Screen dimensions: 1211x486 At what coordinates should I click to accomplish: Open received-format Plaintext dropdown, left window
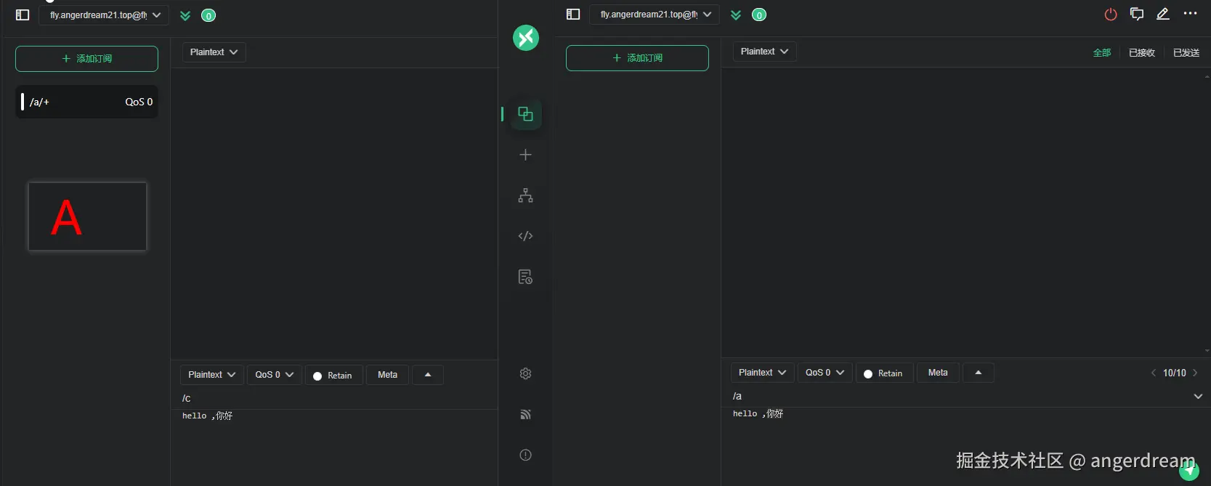coord(214,52)
